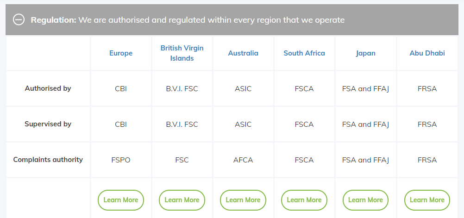This screenshot has height=218, width=464.
Task: Click Learn More under British Virgin Islands
Action: 182,200
